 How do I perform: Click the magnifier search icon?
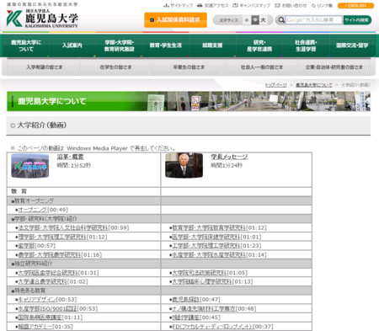[281, 20]
